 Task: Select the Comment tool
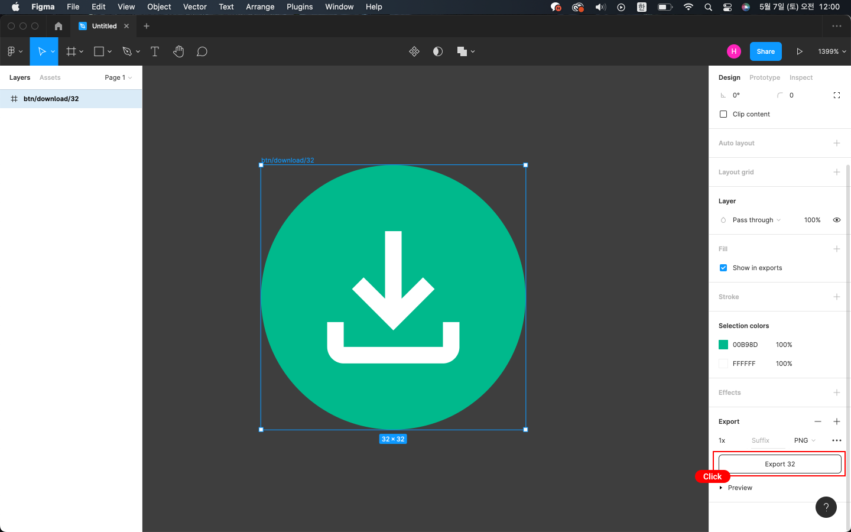click(x=202, y=51)
